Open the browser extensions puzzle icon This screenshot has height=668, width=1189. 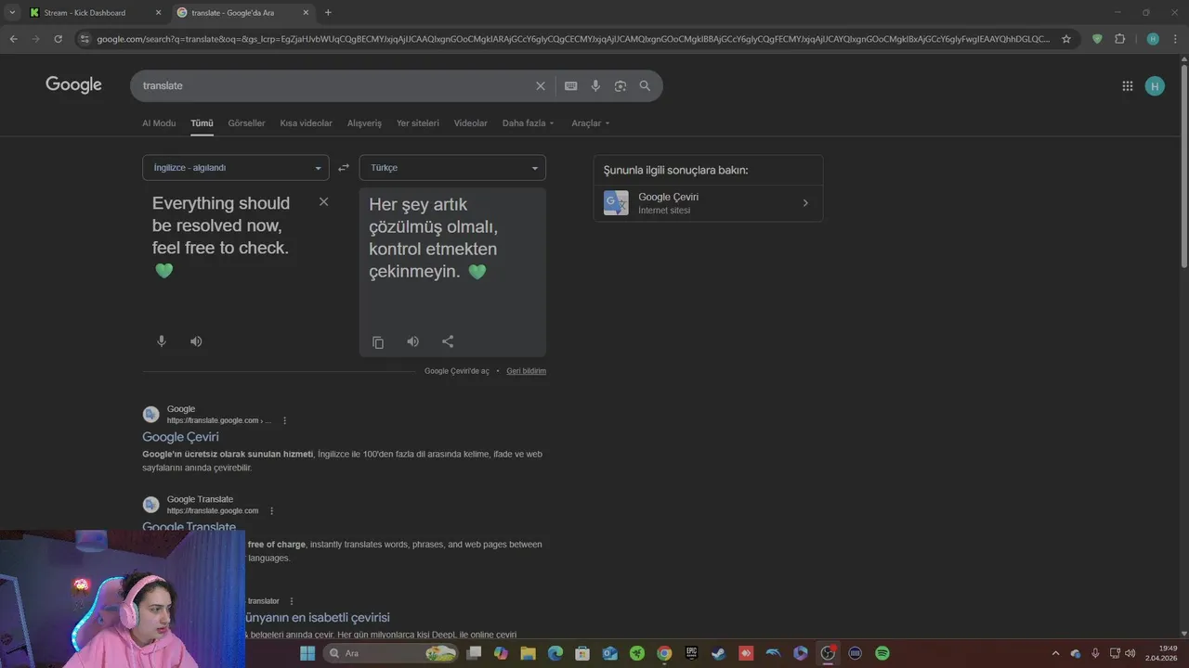point(1119,39)
